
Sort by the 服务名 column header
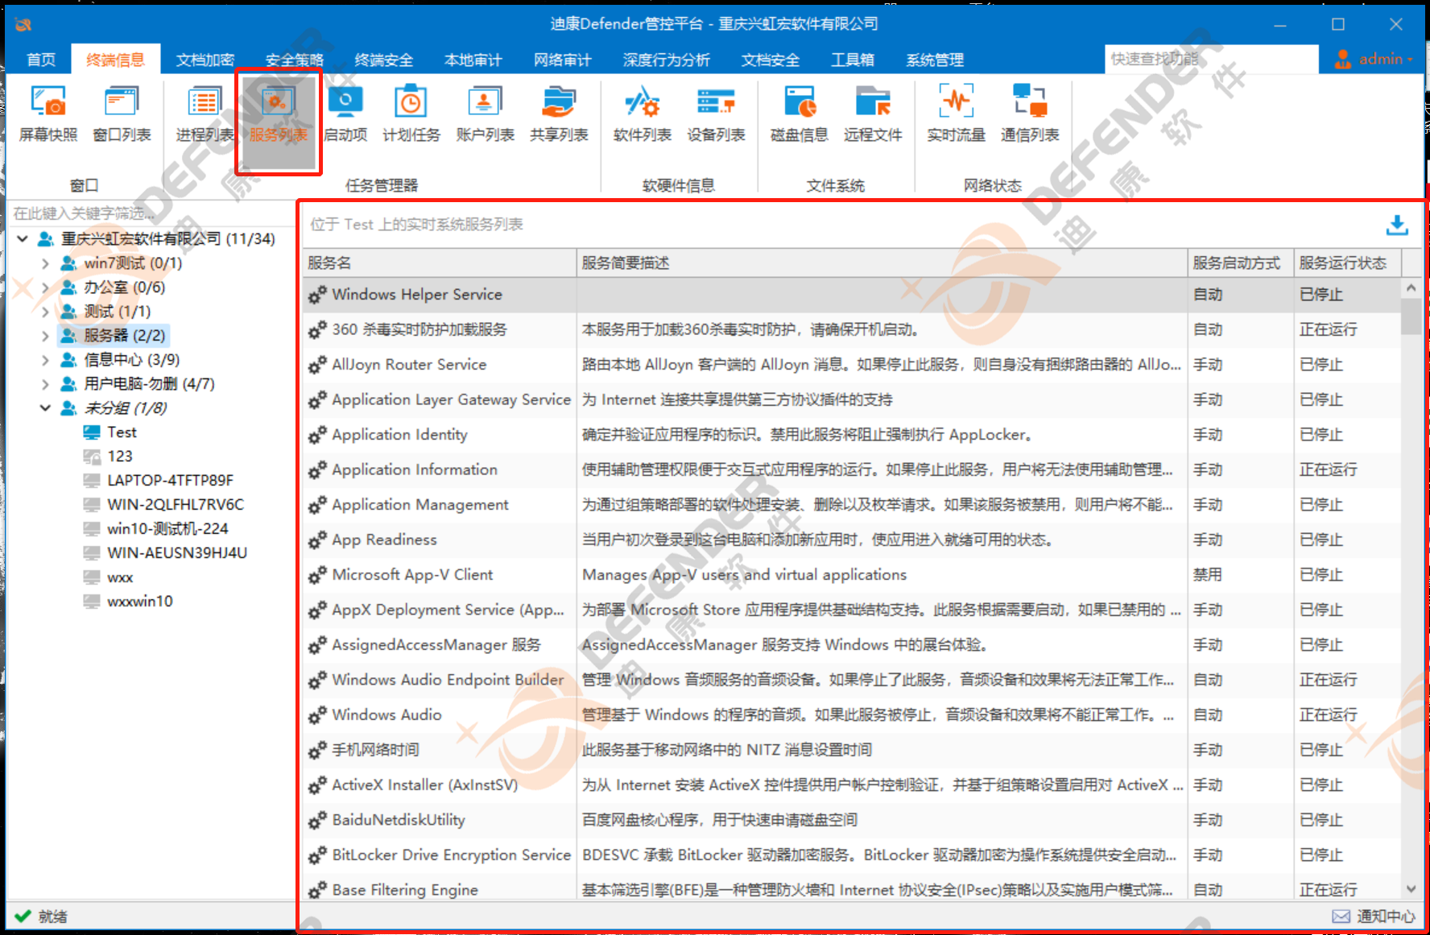(440, 263)
